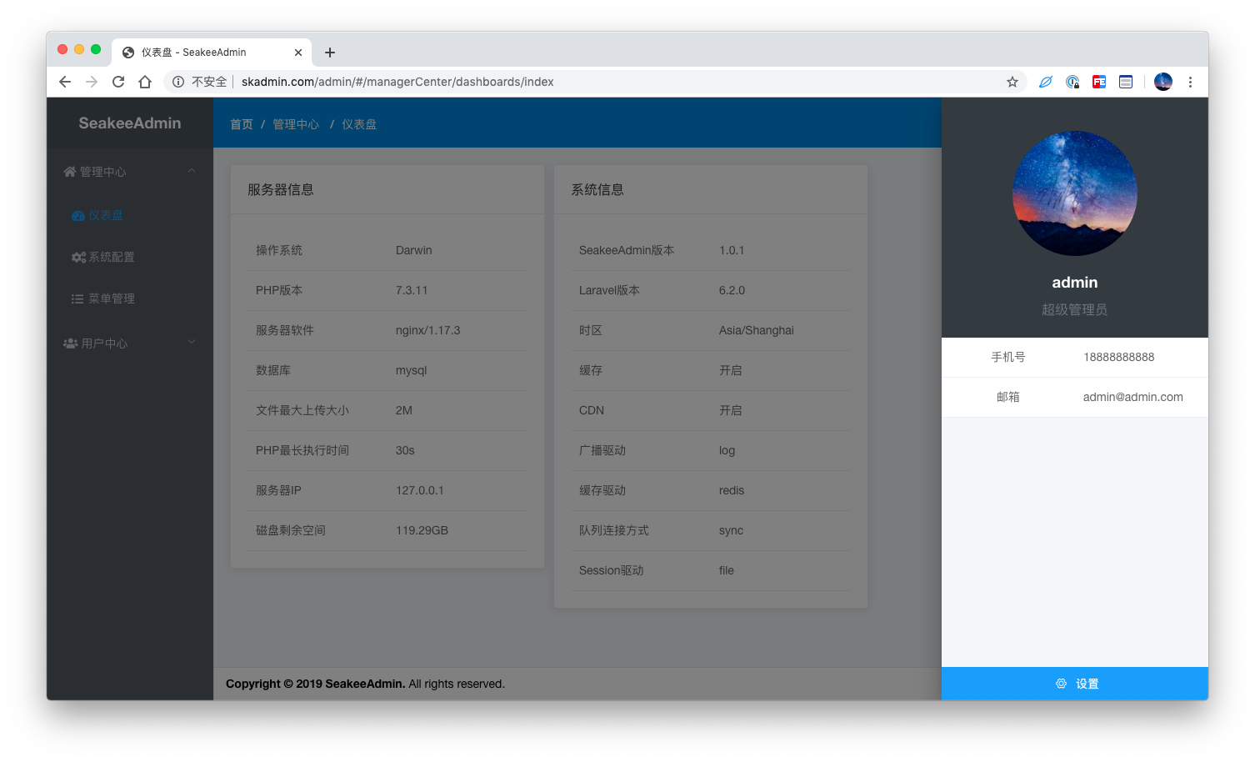Click the admin galaxy avatar image
This screenshot has width=1255, height=762.
pyautogui.click(x=1074, y=193)
